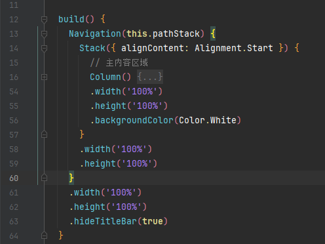Click the highlighted opening brace after Navigation

[213, 33]
